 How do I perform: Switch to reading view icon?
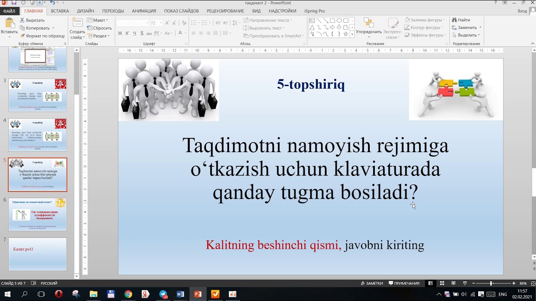coord(453,283)
